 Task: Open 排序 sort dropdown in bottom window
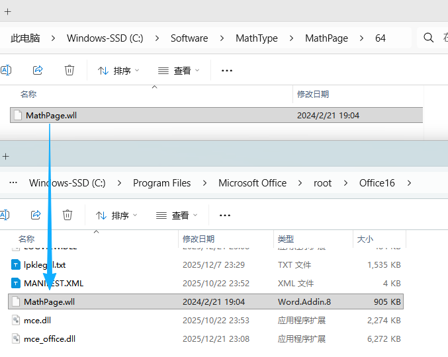[x=116, y=216]
